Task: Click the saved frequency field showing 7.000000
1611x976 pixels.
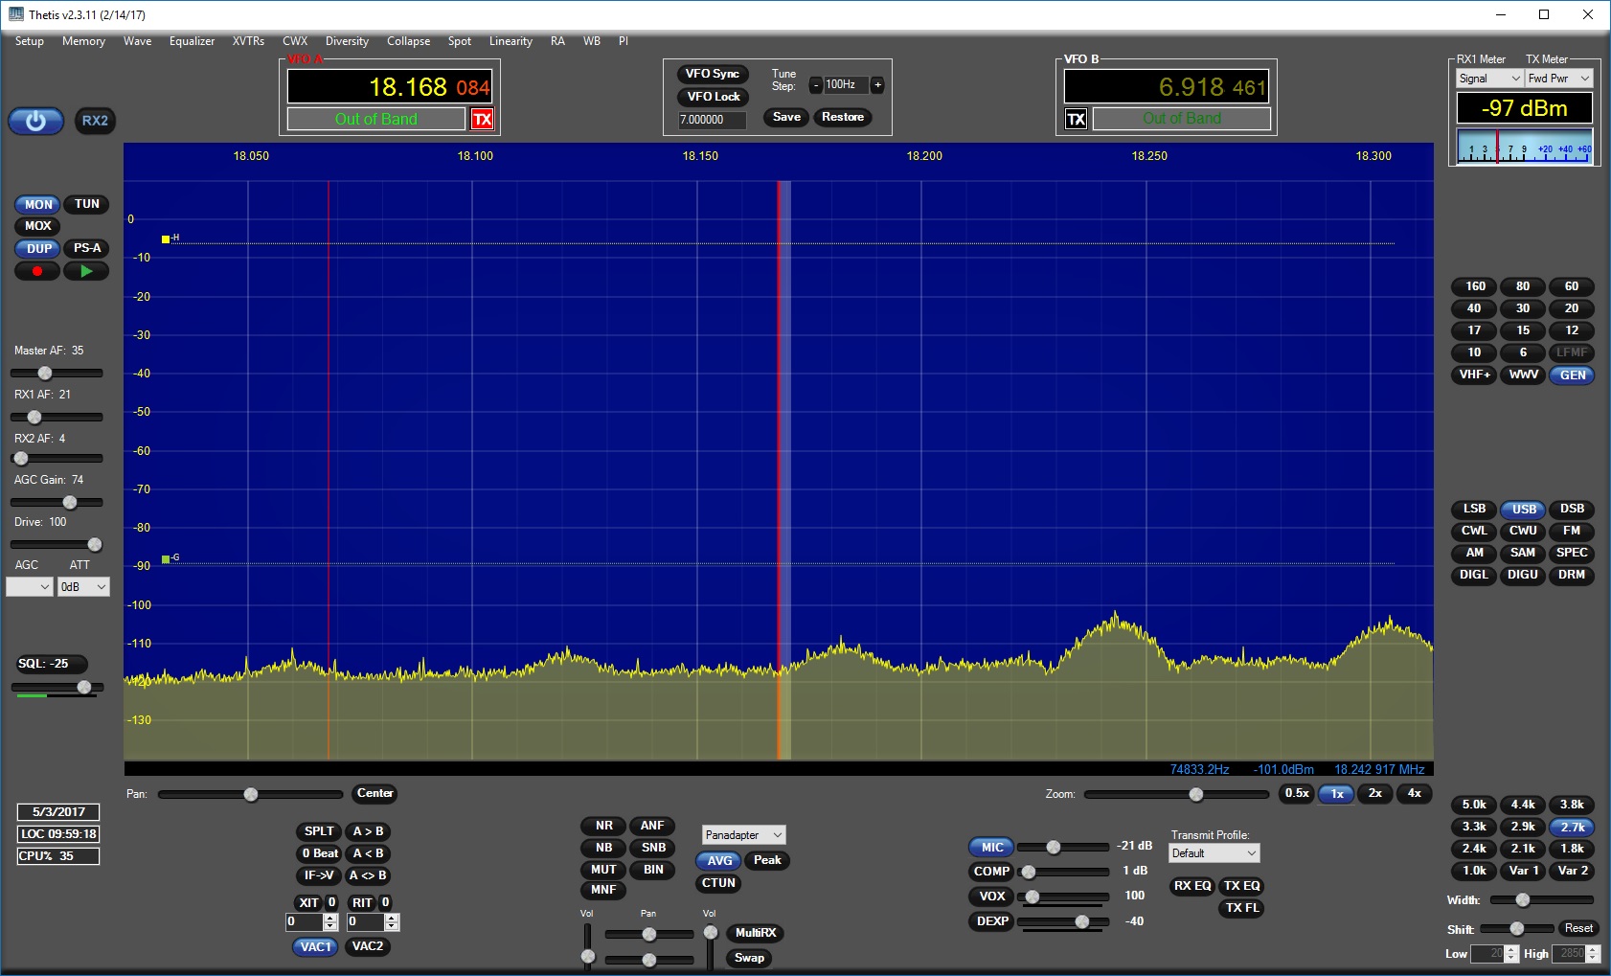Action: [711, 120]
